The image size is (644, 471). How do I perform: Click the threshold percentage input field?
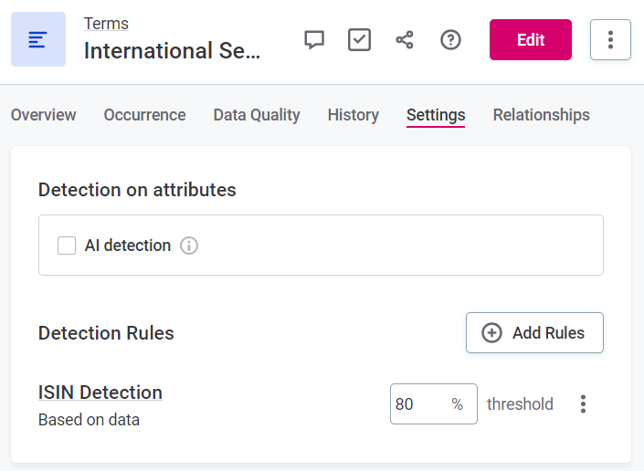point(420,404)
